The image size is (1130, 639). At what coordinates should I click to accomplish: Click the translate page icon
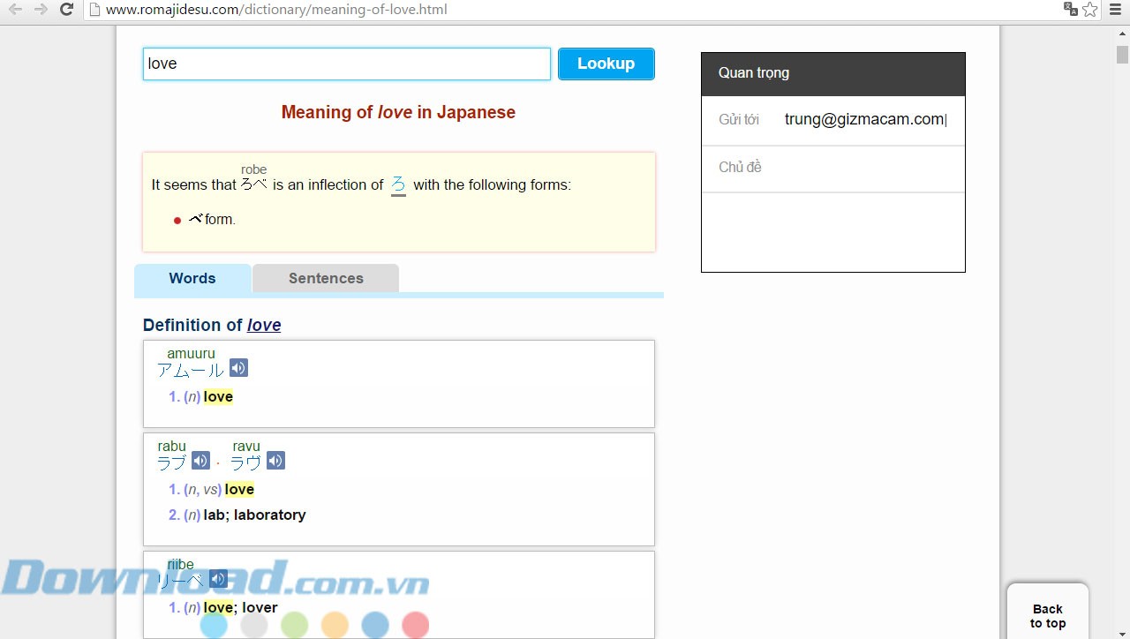[1071, 10]
